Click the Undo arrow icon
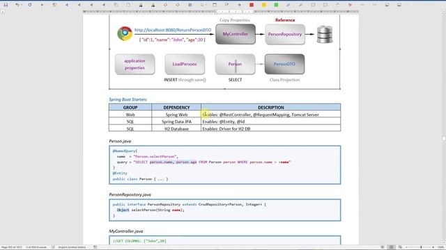446x250 pixels. pos(17,5)
